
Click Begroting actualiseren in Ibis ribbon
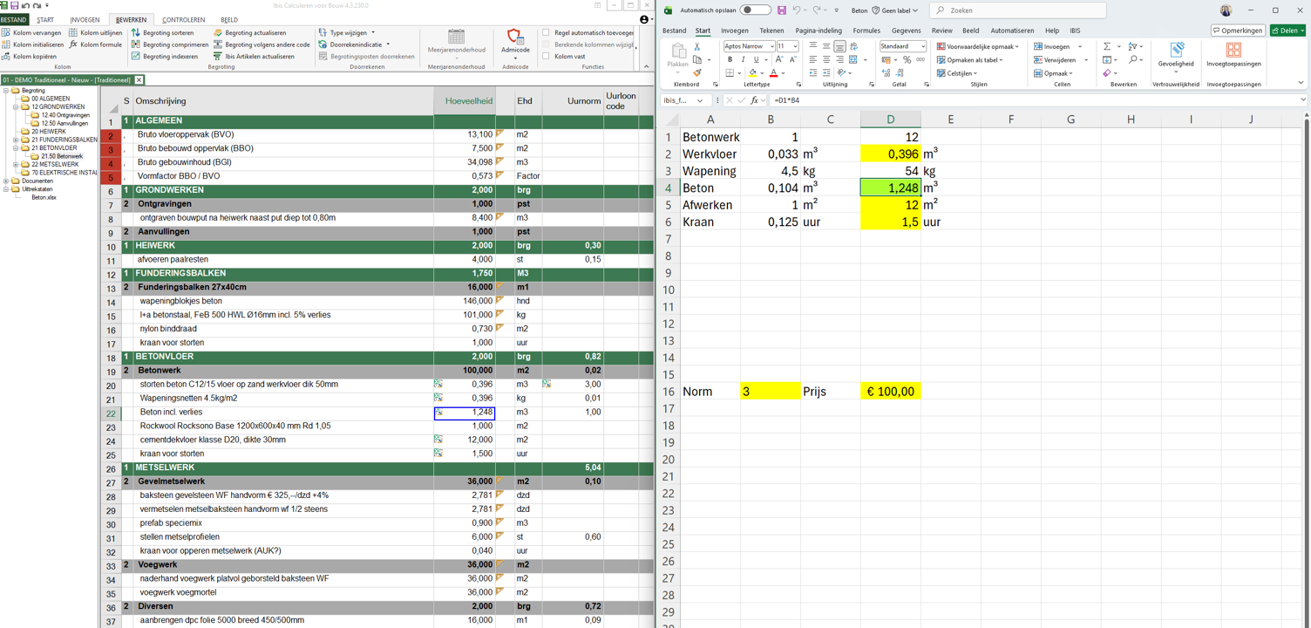249,32
